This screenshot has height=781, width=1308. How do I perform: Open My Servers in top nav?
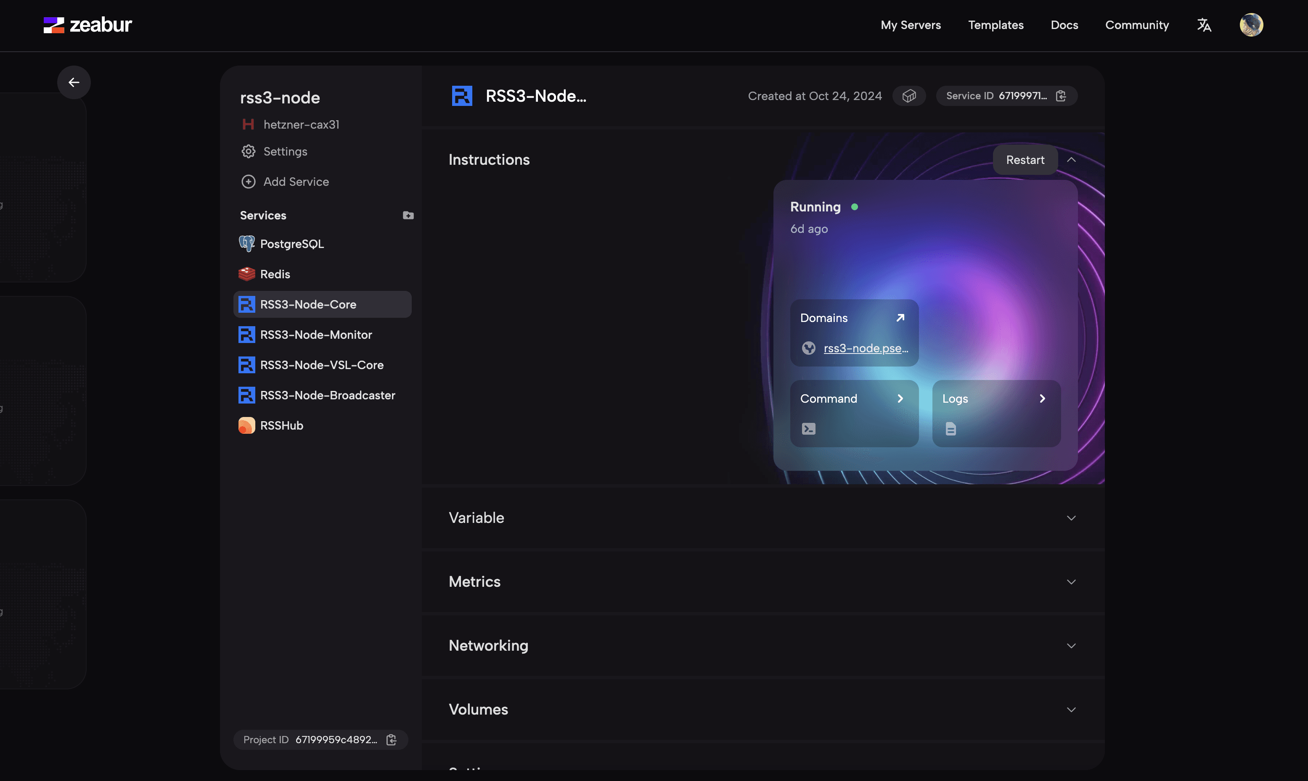click(911, 25)
